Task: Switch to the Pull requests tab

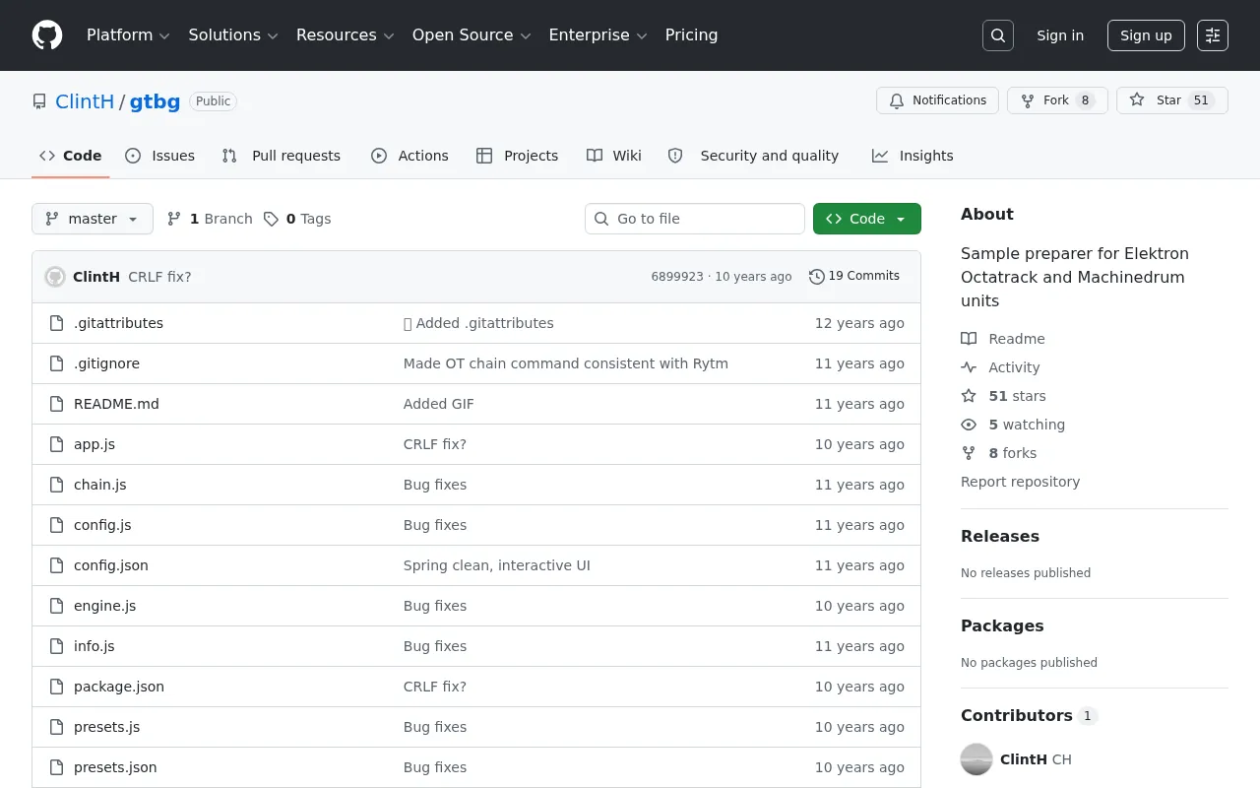Action: 282,156
